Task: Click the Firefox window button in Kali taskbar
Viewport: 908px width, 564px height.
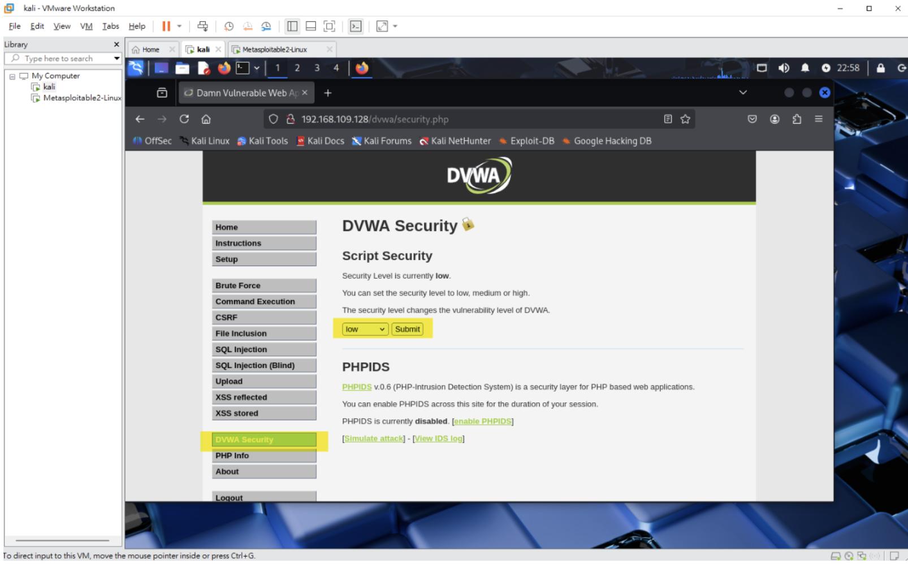Action: point(362,68)
